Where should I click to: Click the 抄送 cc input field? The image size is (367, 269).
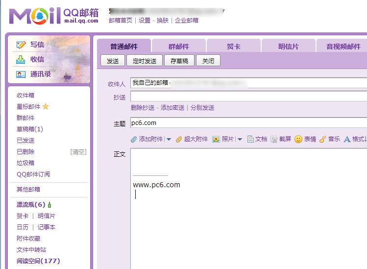[248, 96]
